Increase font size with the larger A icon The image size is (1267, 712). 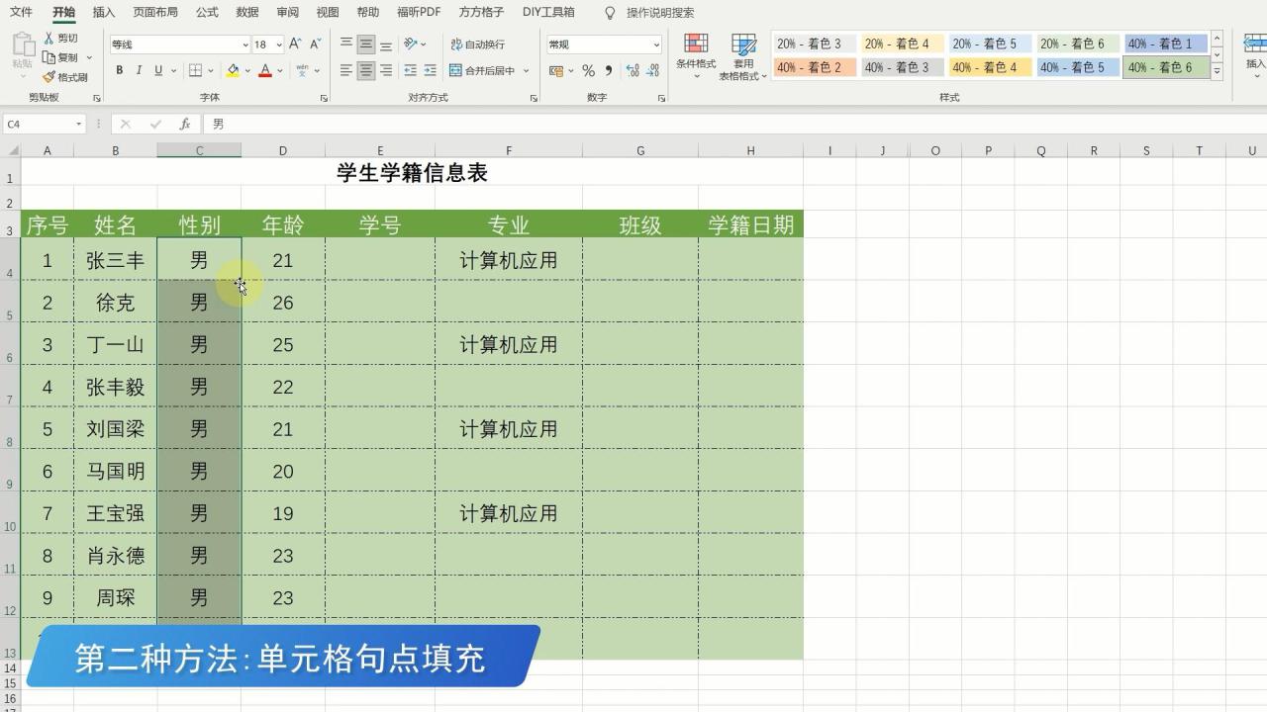295,44
